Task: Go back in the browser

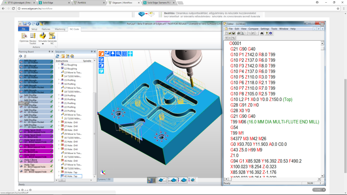Action: pyautogui.click(x=3, y=8)
